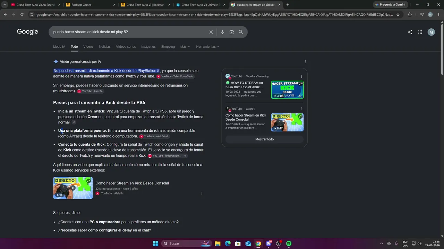Select the Videos search tab

click(x=88, y=47)
